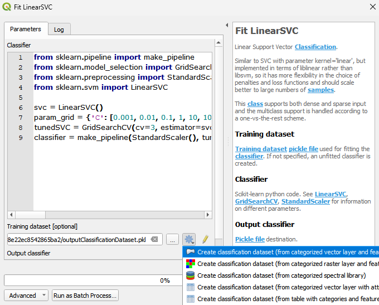
Task: Create dataset from vector layer with attributes
Action: [281, 287]
